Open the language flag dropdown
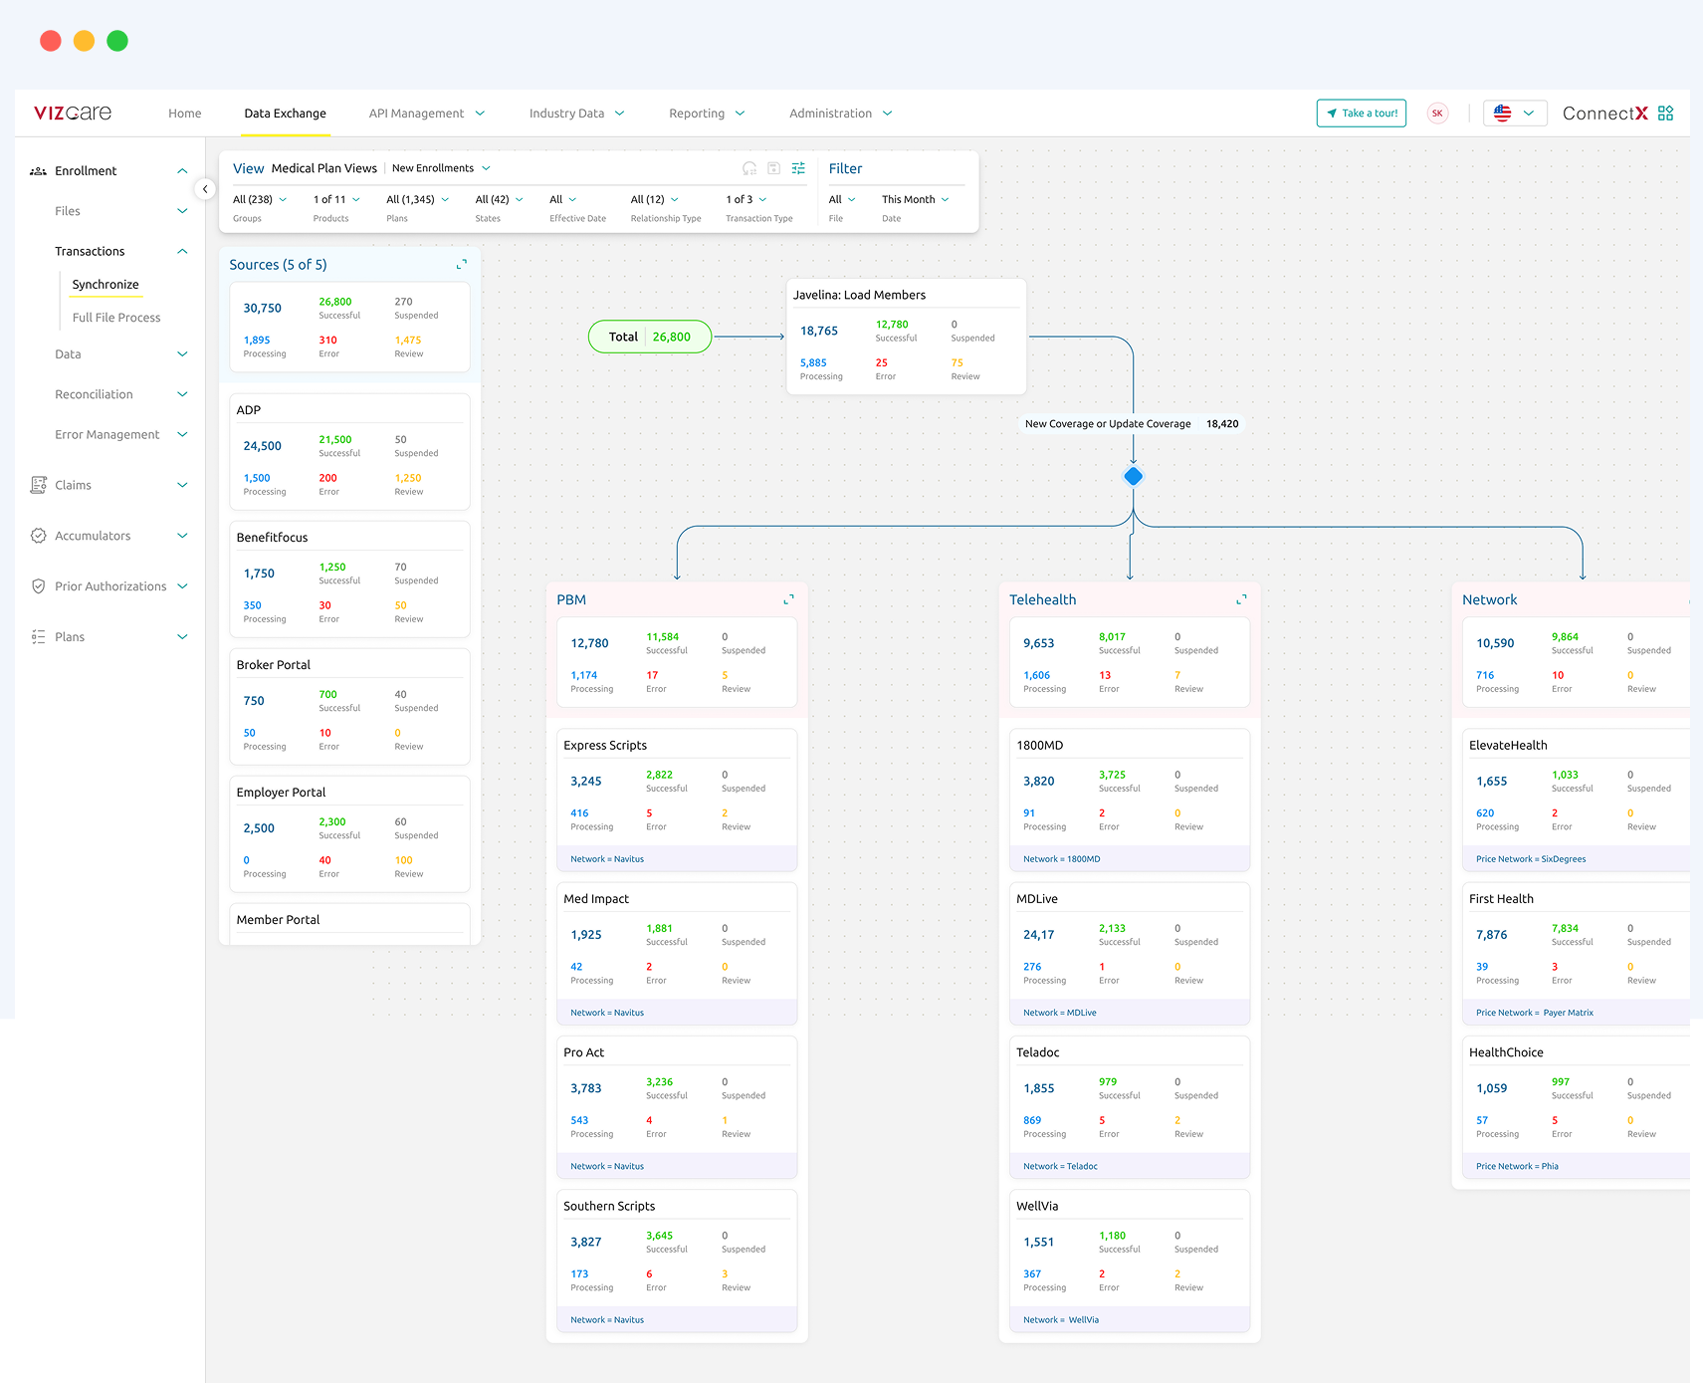The image size is (1703, 1383). pyautogui.click(x=1514, y=114)
